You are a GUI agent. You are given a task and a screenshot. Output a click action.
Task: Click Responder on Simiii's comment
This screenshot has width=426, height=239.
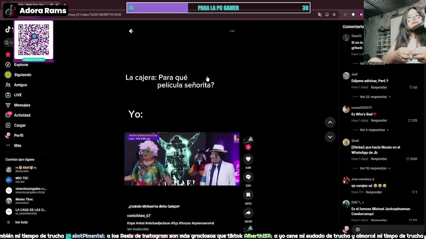[379, 159]
